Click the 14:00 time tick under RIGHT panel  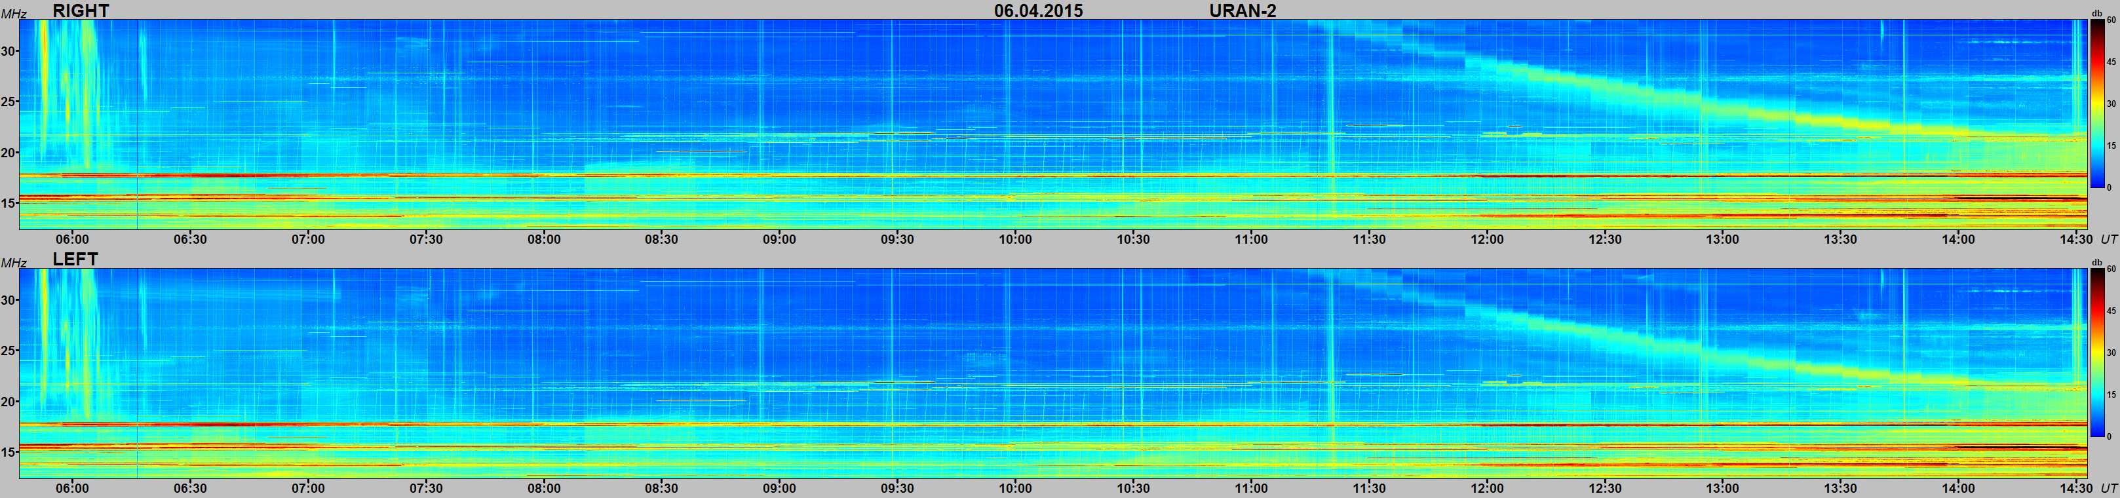click(x=1958, y=240)
